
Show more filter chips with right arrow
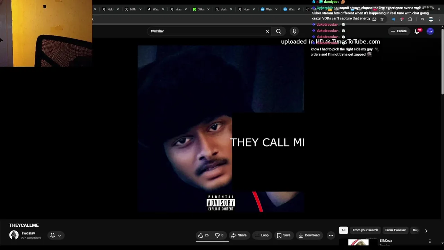click(x=426, y=230)
